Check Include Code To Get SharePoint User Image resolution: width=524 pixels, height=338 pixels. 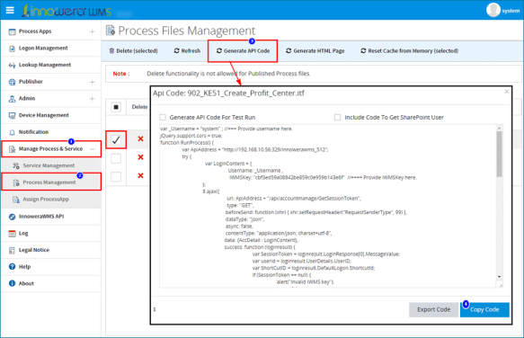(338, 117)
